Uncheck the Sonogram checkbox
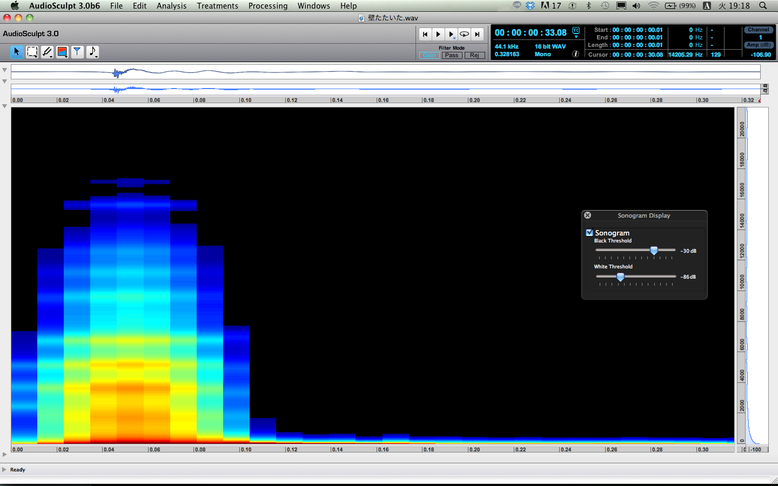The width and height of the screenshot is (778, 486). click(x=589, y=233)
